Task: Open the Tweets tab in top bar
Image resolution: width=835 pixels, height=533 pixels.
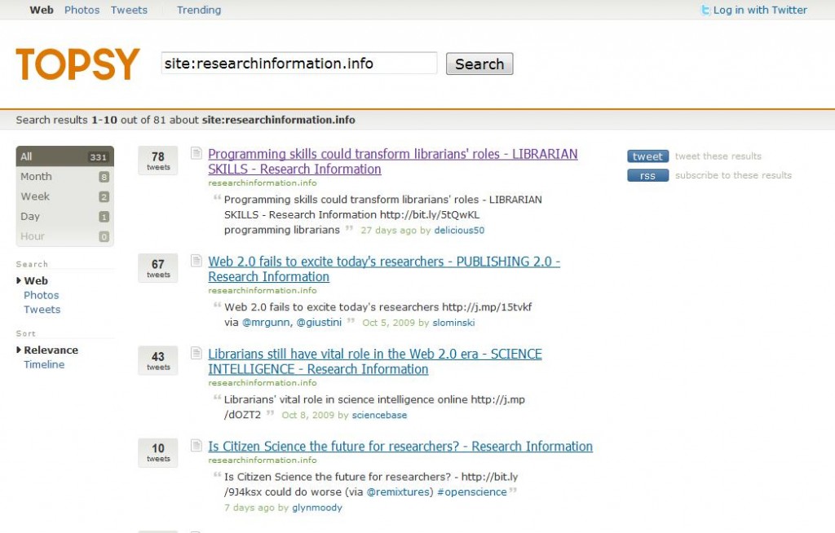Action: (x=129, y=10)
